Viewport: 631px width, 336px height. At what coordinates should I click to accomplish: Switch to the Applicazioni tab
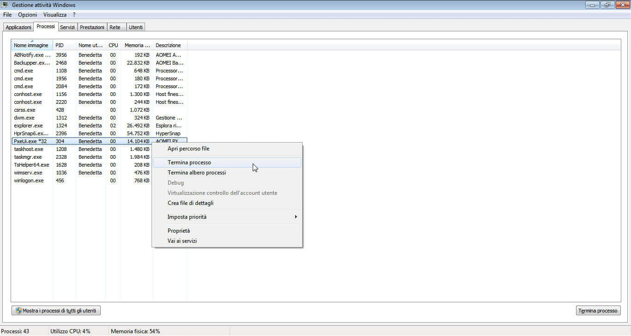click(x=18, y=27)
